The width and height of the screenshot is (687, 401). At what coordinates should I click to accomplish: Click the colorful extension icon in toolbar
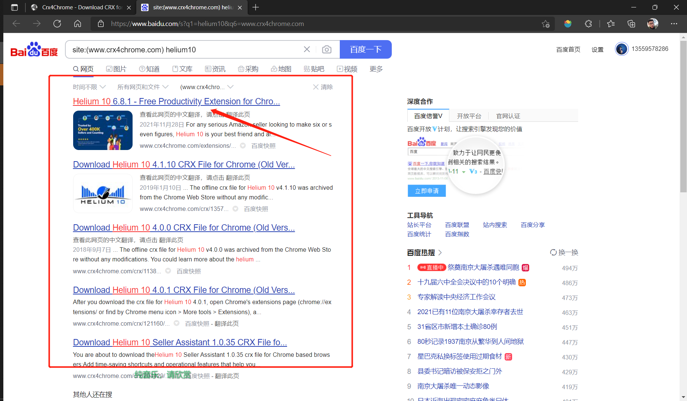coord(567,24)
